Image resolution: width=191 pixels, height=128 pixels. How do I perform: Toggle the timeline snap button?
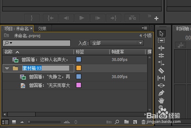tap(180, 45)
